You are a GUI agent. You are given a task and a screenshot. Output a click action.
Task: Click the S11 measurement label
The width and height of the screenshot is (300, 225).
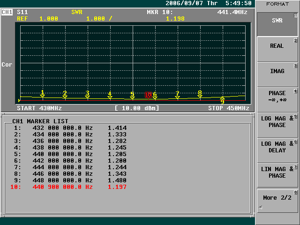click(22, 12)
